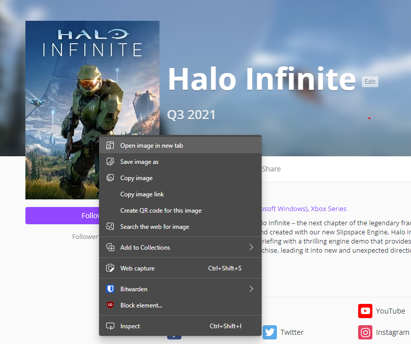Screen dimensions: 411x344
Task: Select Block element... option
Action: (x=180, y=305)
